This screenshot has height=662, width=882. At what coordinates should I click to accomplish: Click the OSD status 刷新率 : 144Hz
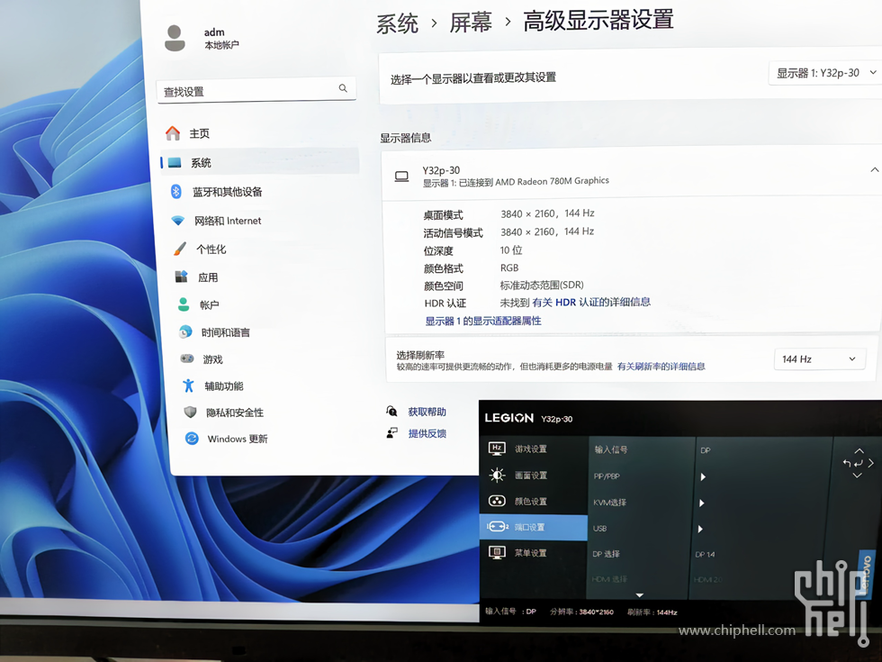tap(652, 612)
